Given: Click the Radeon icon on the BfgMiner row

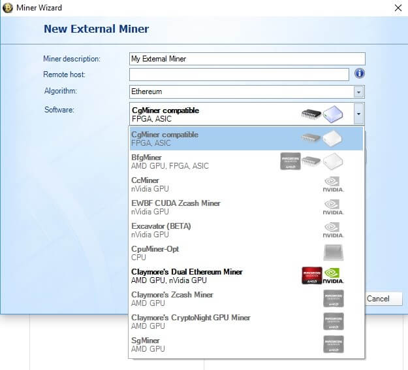Looking at the screenshot, I should (290, 161).
